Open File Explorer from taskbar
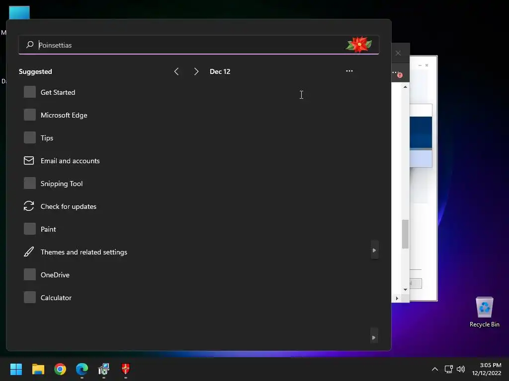The image size is (509, 381). coord(38,369)
